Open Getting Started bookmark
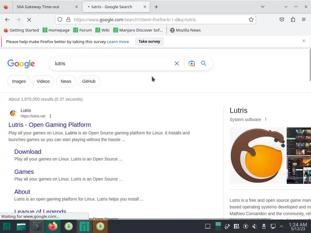The image size is (311, 233). pos(21,30)
